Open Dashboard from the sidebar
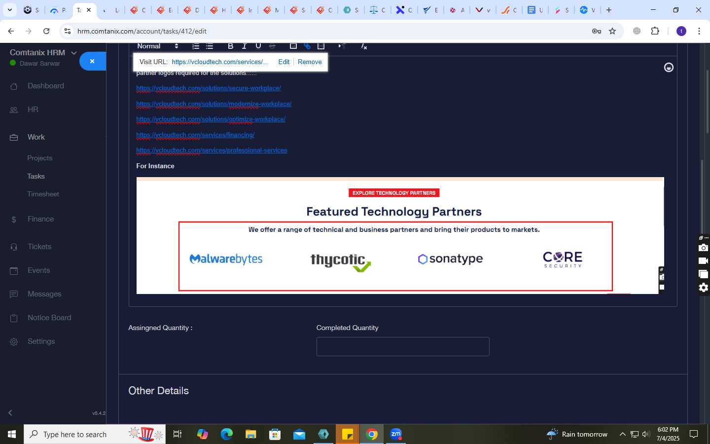710x444 pixels. (45, 86)
